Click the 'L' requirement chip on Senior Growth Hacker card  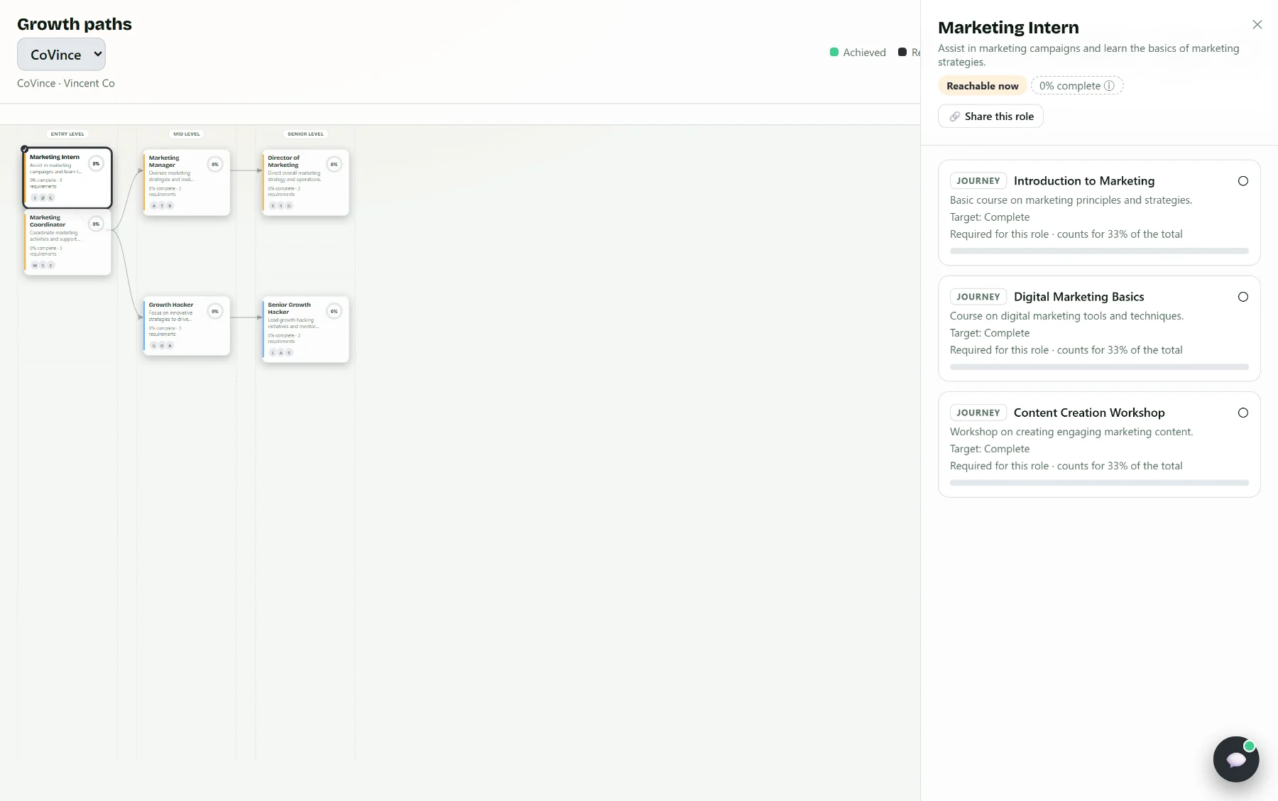point(273,353)
